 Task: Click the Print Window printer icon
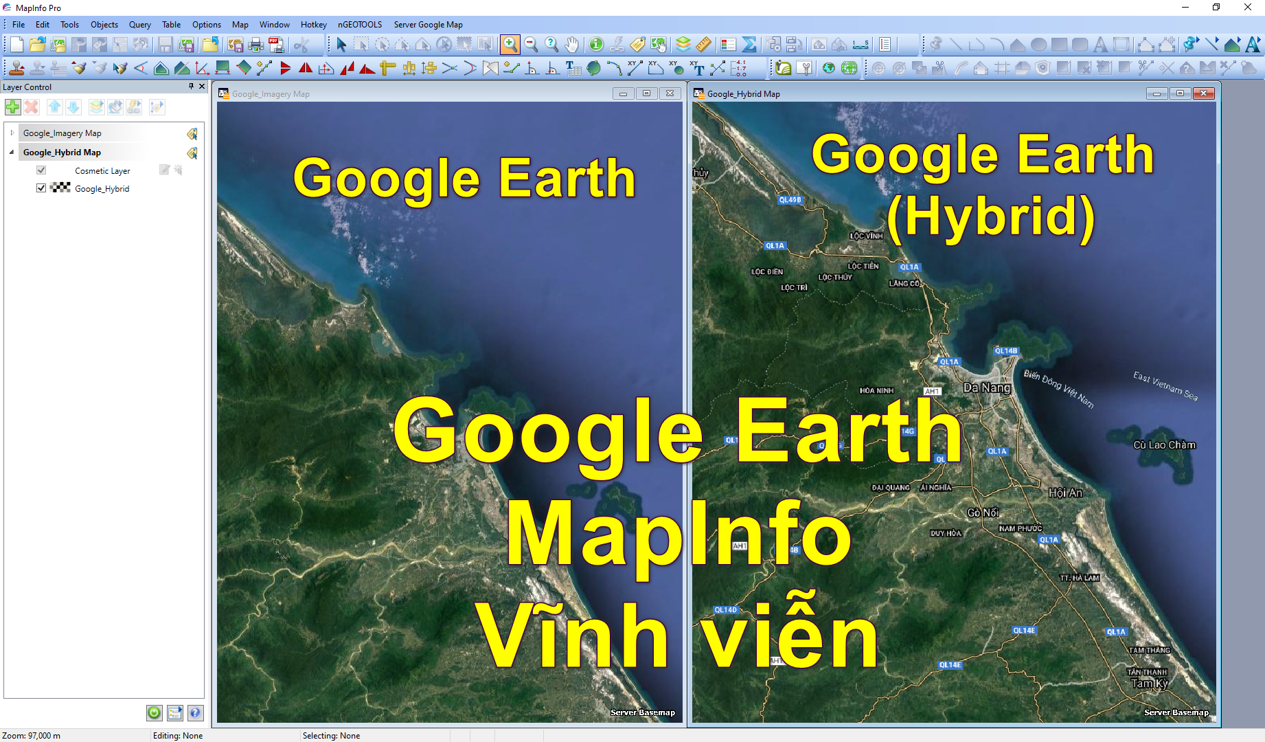[x=255, y=45]
